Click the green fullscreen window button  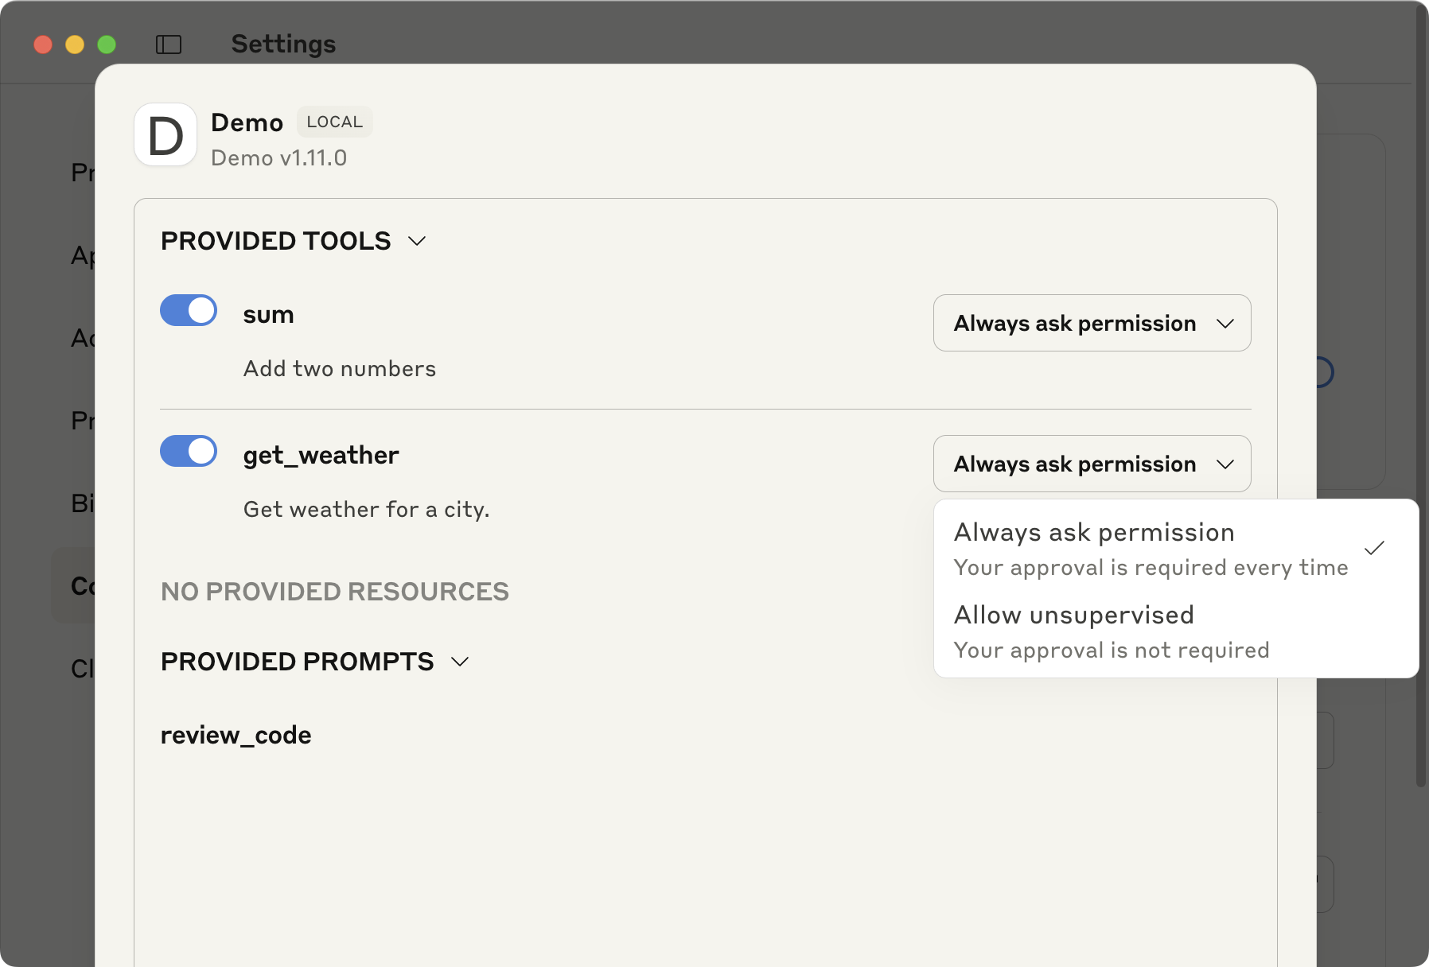pos(107,45)
